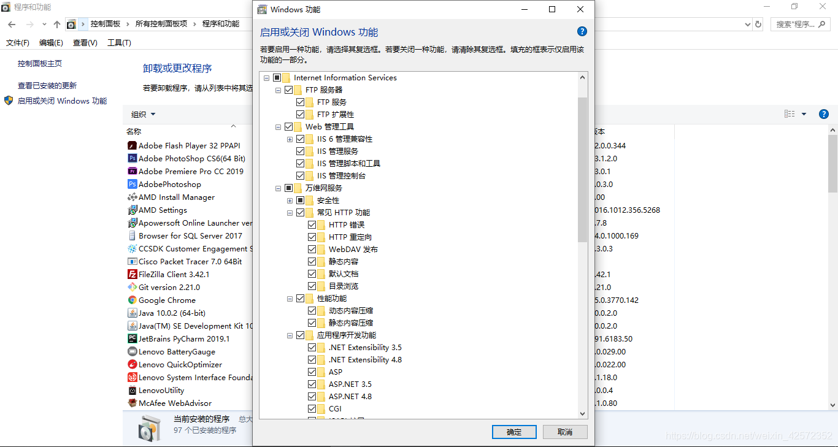Click the AdobePhotoshop icon
The width and height of the screenshot is (838, 447).
pyautogui.click(x=132, y=184)
